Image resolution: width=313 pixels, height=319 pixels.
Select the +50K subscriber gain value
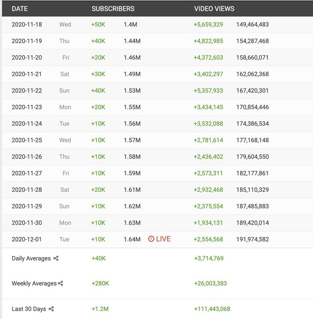click(x=98, y=24)
